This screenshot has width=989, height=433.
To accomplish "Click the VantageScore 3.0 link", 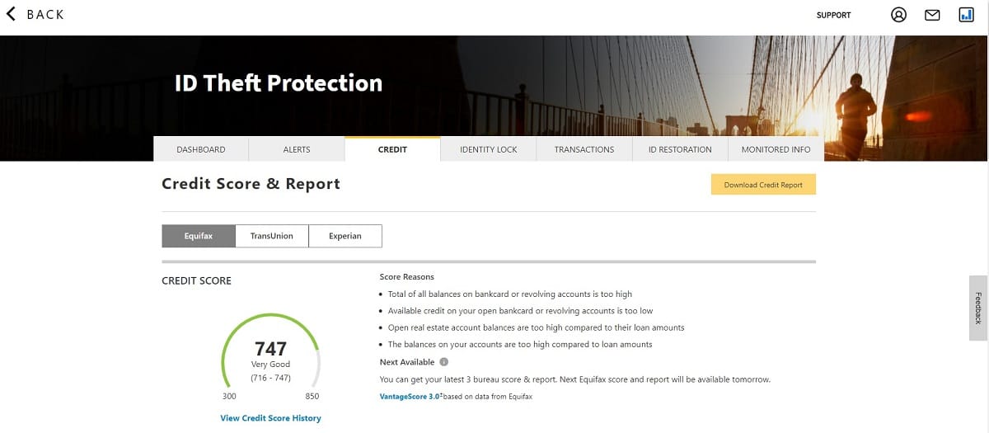I will coord(411,397).
